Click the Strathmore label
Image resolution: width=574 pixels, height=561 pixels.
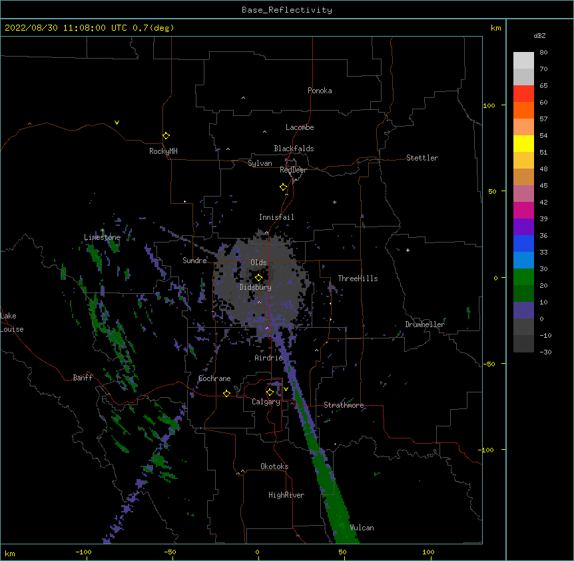click(x=344, y=405)
